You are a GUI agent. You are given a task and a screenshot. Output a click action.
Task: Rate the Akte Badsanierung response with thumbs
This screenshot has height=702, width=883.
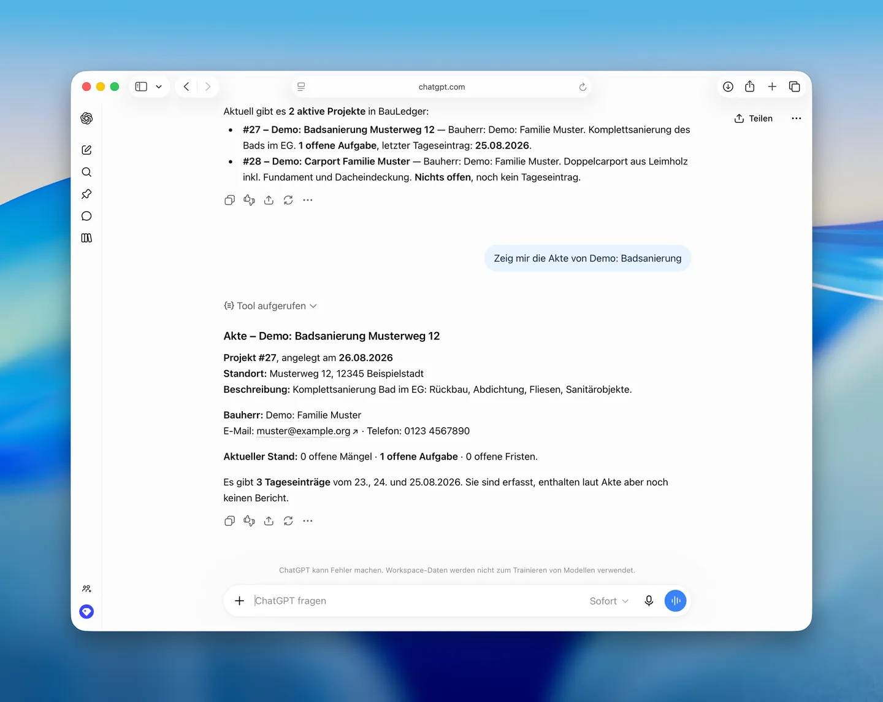pos(249,521)
